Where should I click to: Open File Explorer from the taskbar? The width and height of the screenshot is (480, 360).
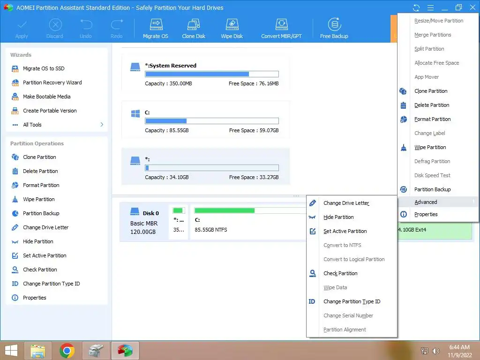(x=38, y=351)
